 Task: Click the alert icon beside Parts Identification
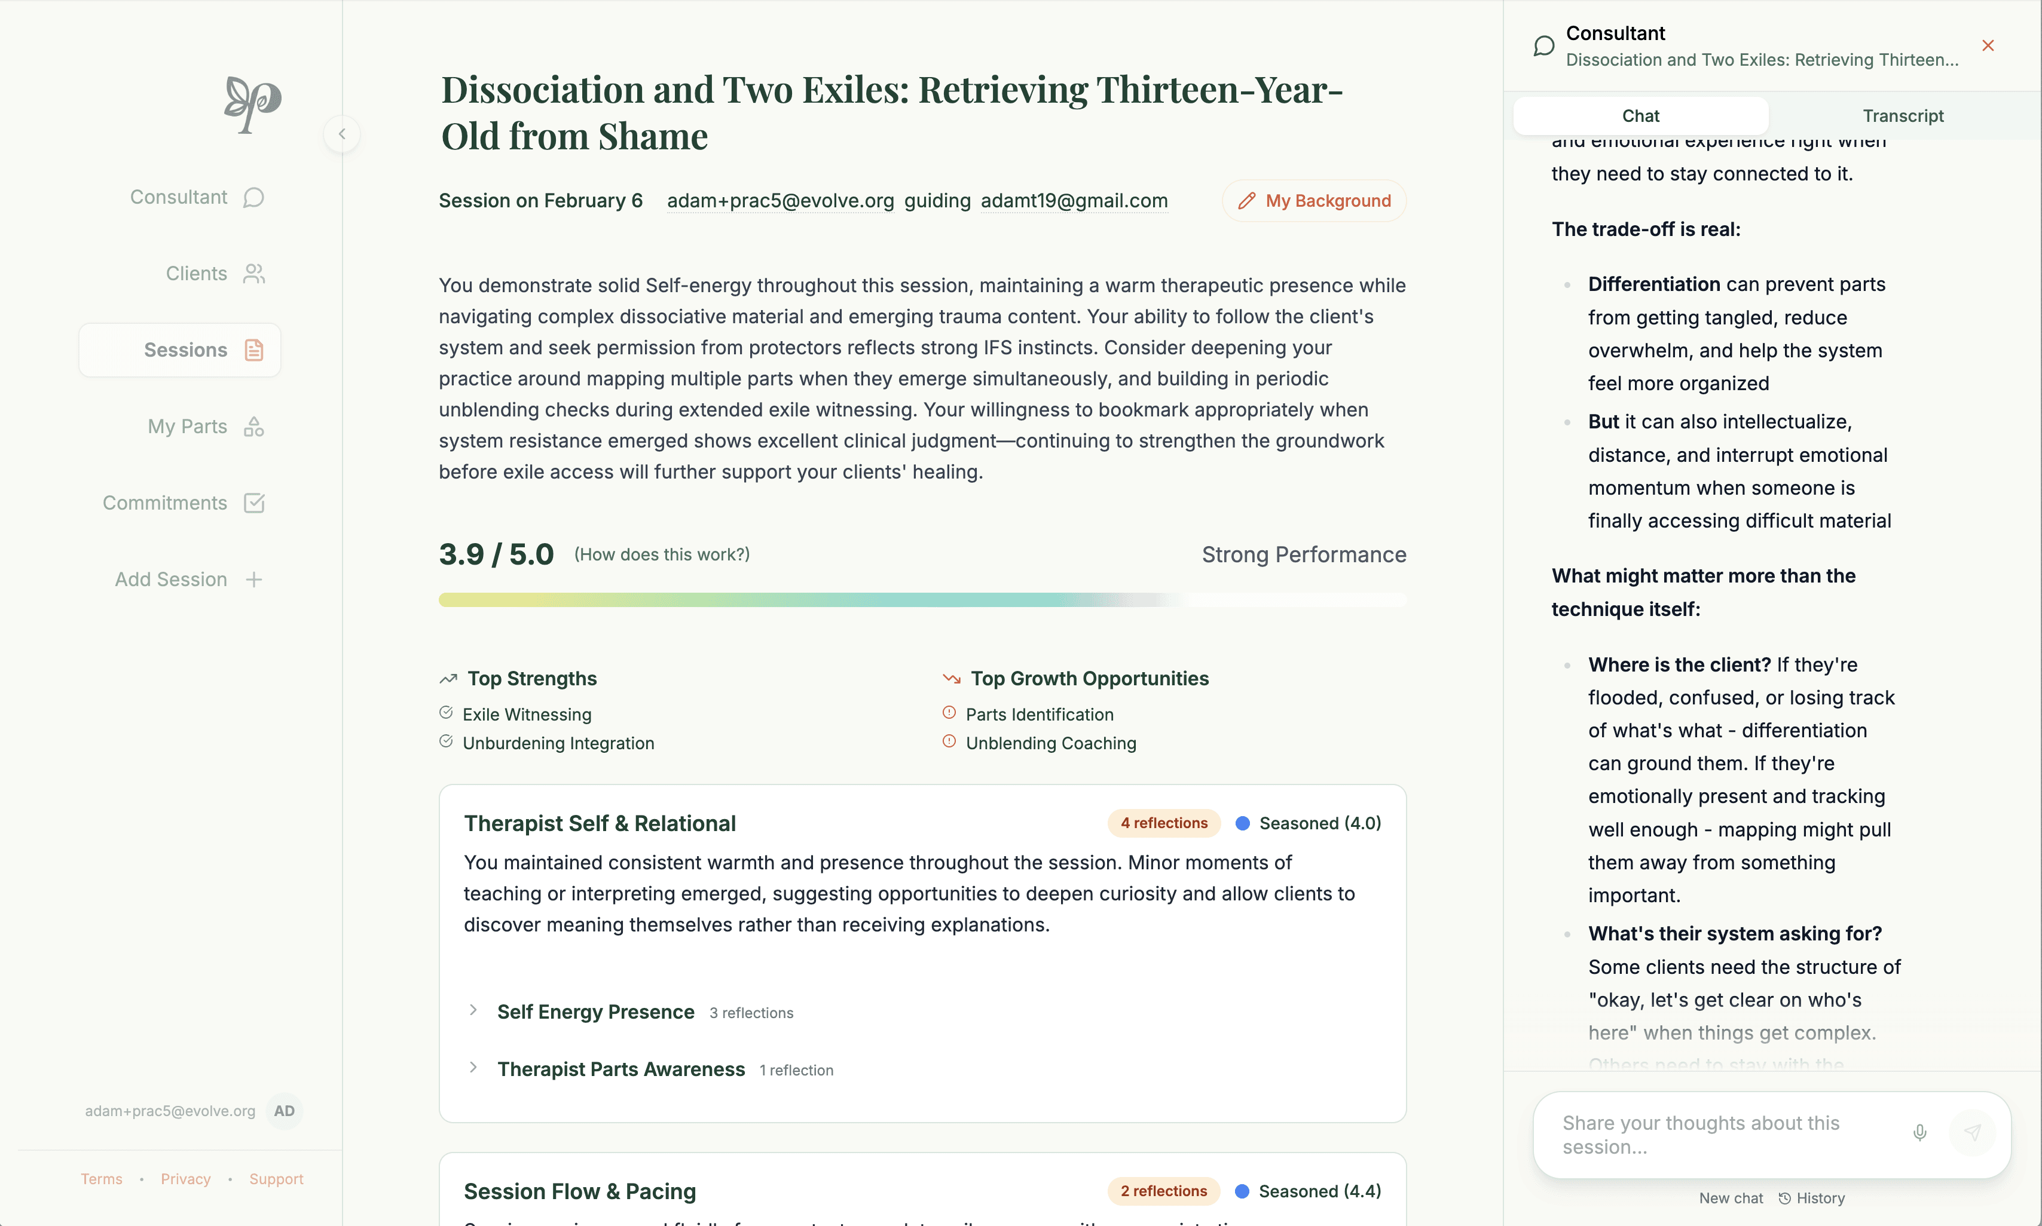point(949,713)
